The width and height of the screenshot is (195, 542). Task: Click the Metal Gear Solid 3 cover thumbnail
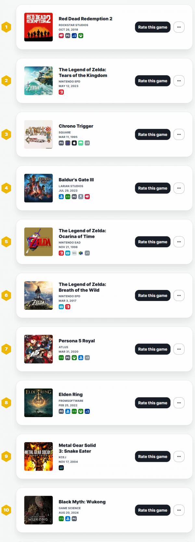pos(38,457)
